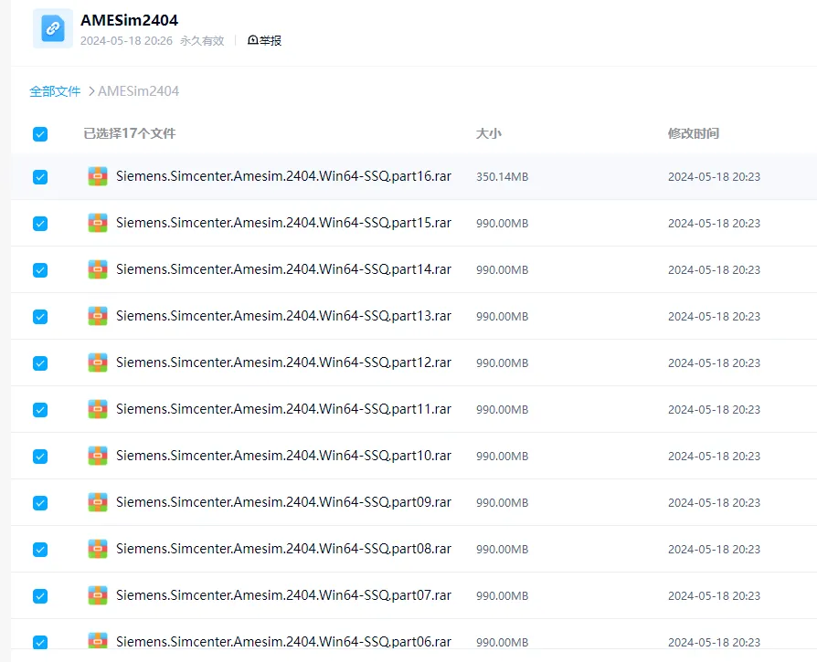Click the 永久有效 validity label
This screenshot has width=817, height=662.
coord(202,40)
